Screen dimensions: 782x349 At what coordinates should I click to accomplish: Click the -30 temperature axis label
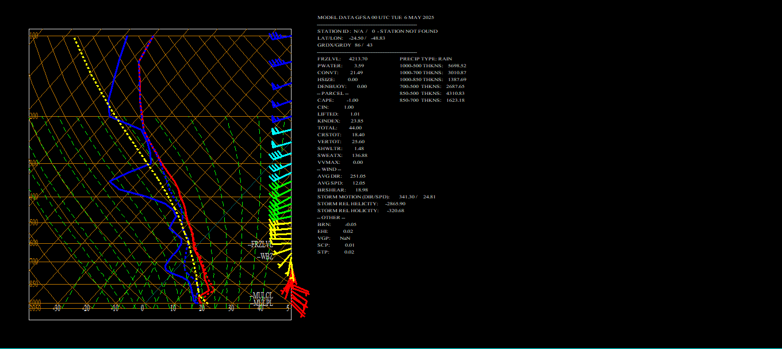57,308
